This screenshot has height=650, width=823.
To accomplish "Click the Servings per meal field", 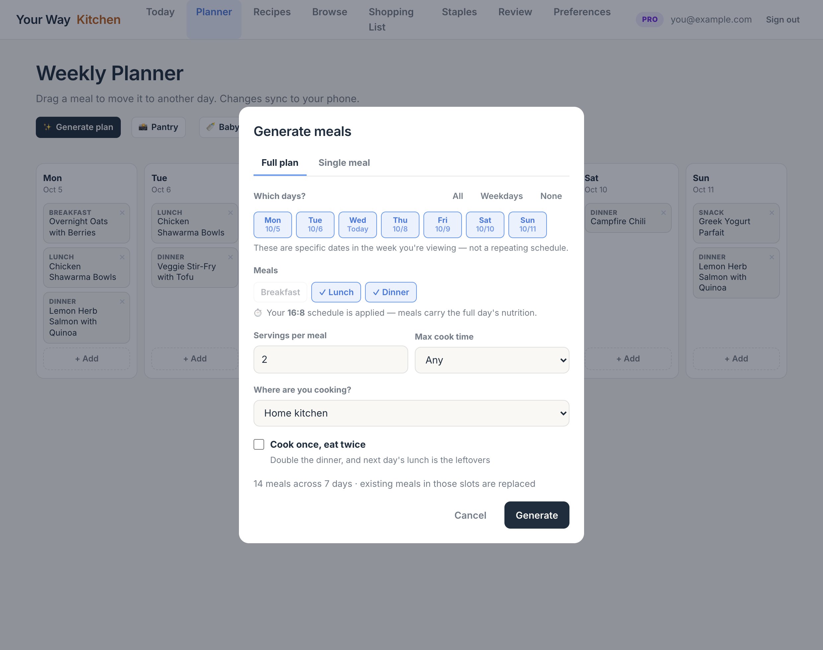I will [x=331, y=359].
